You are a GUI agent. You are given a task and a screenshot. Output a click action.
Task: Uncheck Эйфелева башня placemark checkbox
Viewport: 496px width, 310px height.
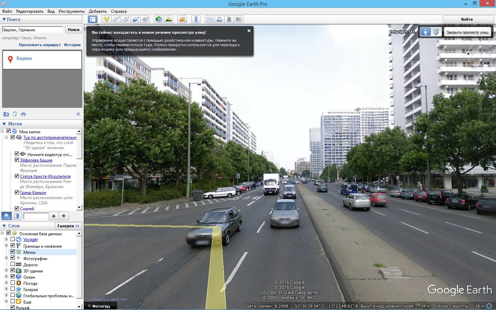point(17,160)
